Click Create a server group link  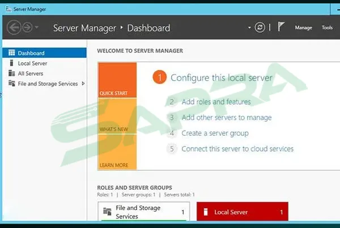click(x=215, y=134)
